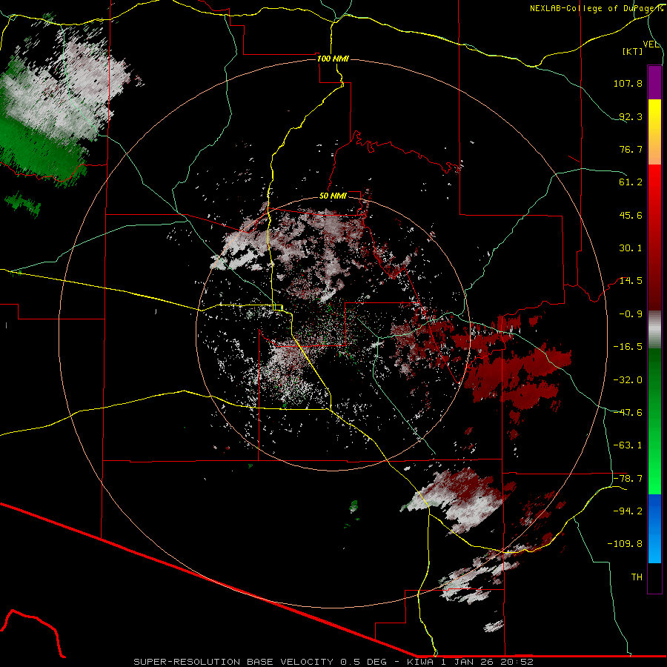Click the -47.6 value on velocity scale

[628, 413]
